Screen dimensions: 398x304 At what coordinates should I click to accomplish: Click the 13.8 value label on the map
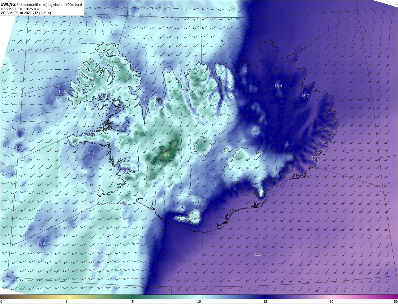click(x=19, y=147)
